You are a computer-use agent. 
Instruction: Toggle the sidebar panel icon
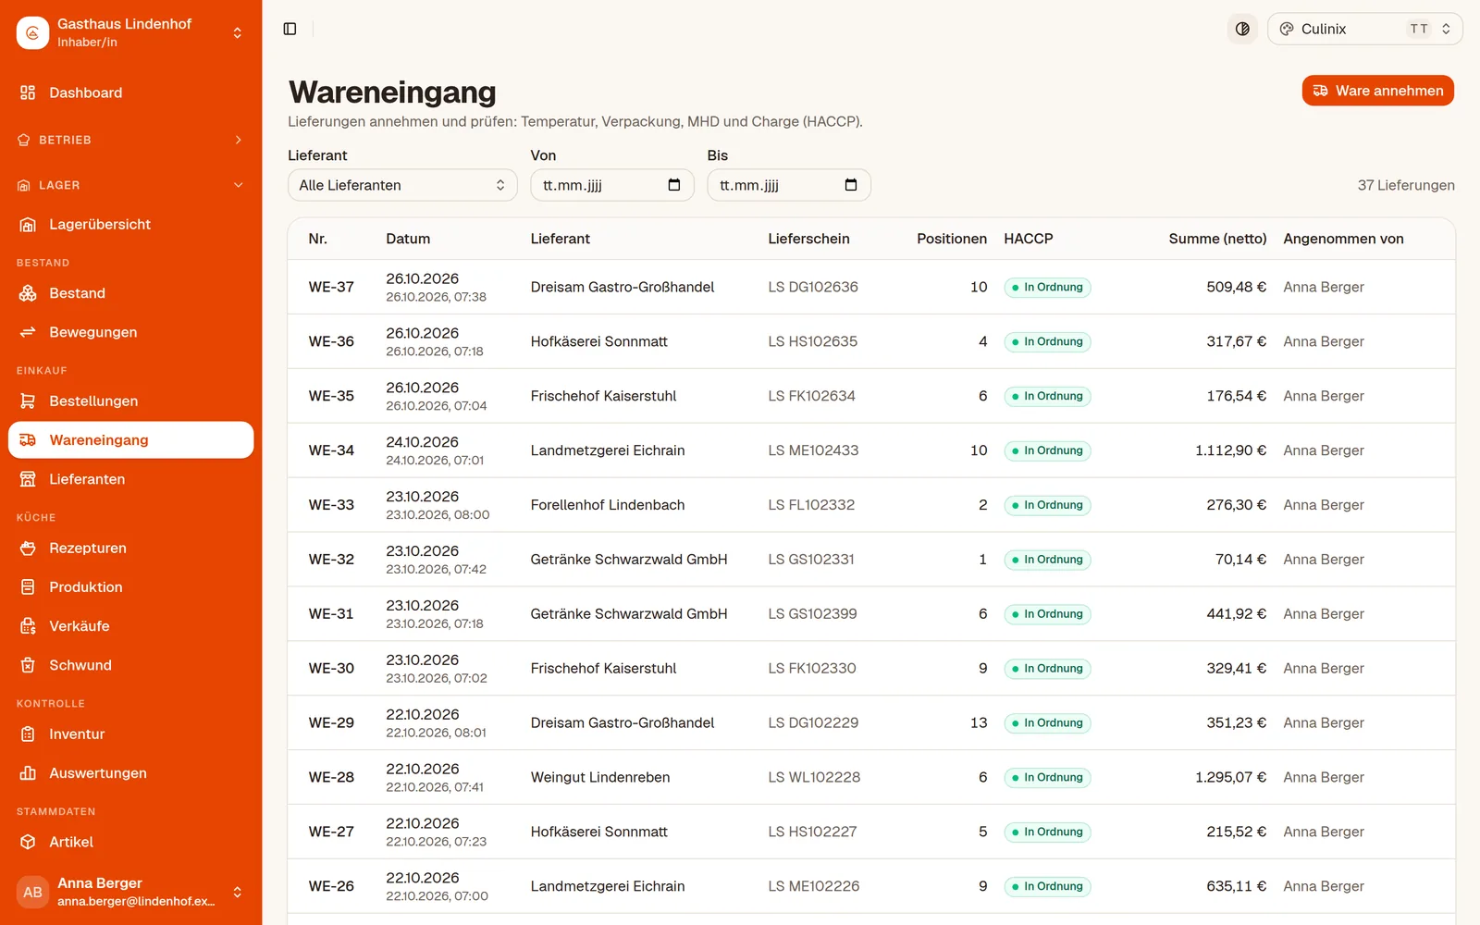click(x=290, y=29)
